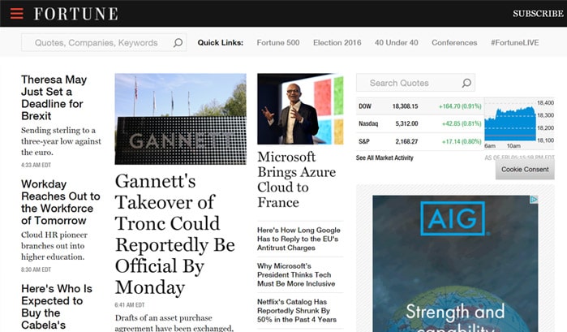Read the Theresa May Brexit deadline story
This screenshot has height=332, width=567.
[54, 97]
